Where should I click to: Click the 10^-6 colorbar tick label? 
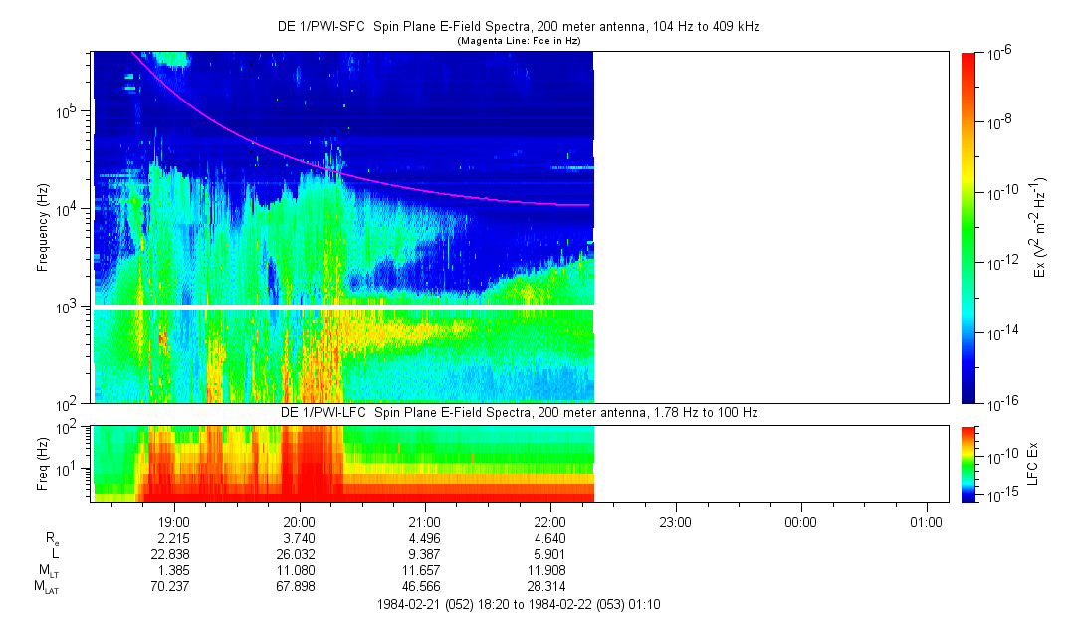pyautogui.click(x=999, y=56)
